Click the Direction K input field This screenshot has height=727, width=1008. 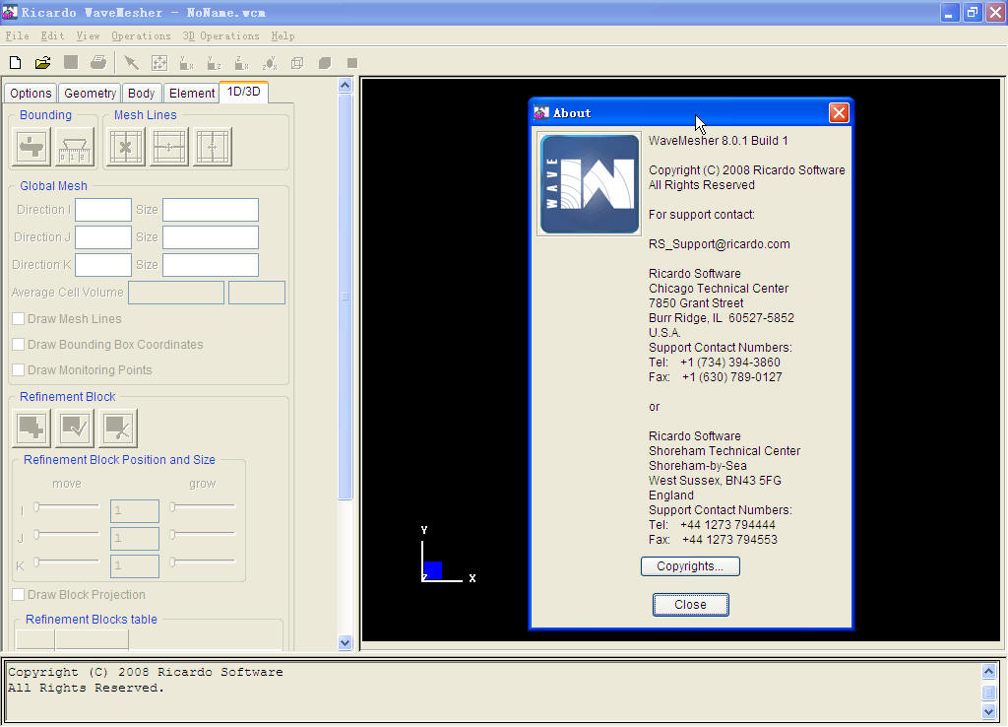tap(102, 266)
